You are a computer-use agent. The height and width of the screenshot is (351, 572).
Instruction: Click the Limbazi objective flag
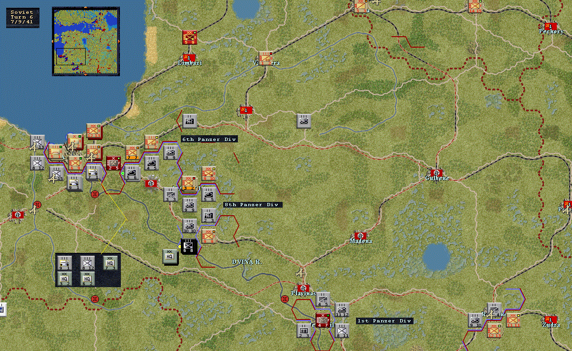click(x=189, y=57)
